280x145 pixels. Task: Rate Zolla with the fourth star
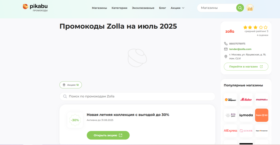tap(261, 27)
